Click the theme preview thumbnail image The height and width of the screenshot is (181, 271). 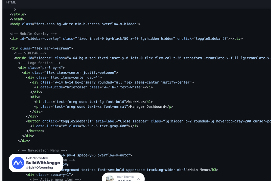[110, 178]
